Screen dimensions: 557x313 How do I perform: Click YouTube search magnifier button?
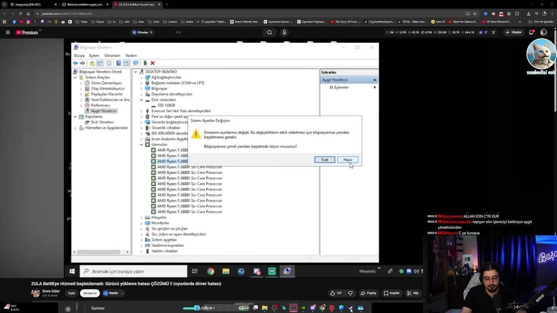[269, 32]
